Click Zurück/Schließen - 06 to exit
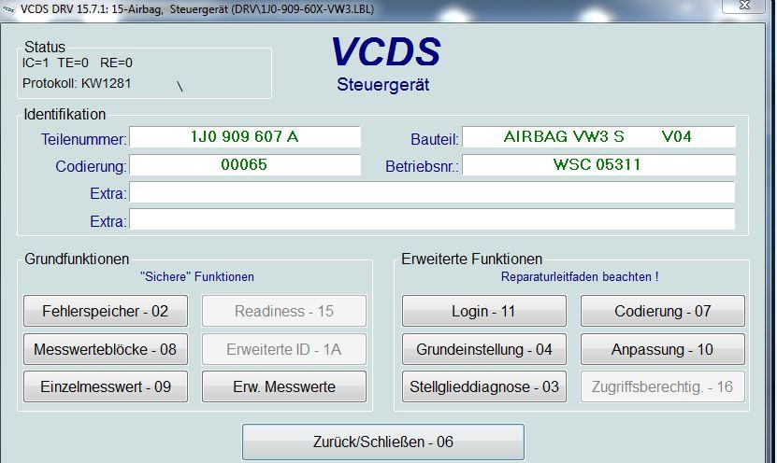The height and width of the screenshot is (463, 777). point(383,442)
